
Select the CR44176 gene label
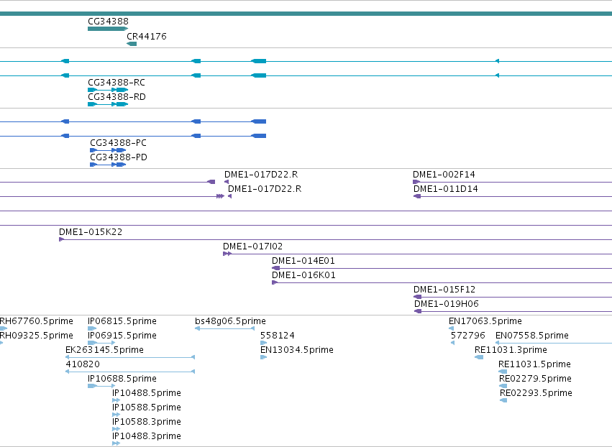pyautogui.click(x=147, y=37)
